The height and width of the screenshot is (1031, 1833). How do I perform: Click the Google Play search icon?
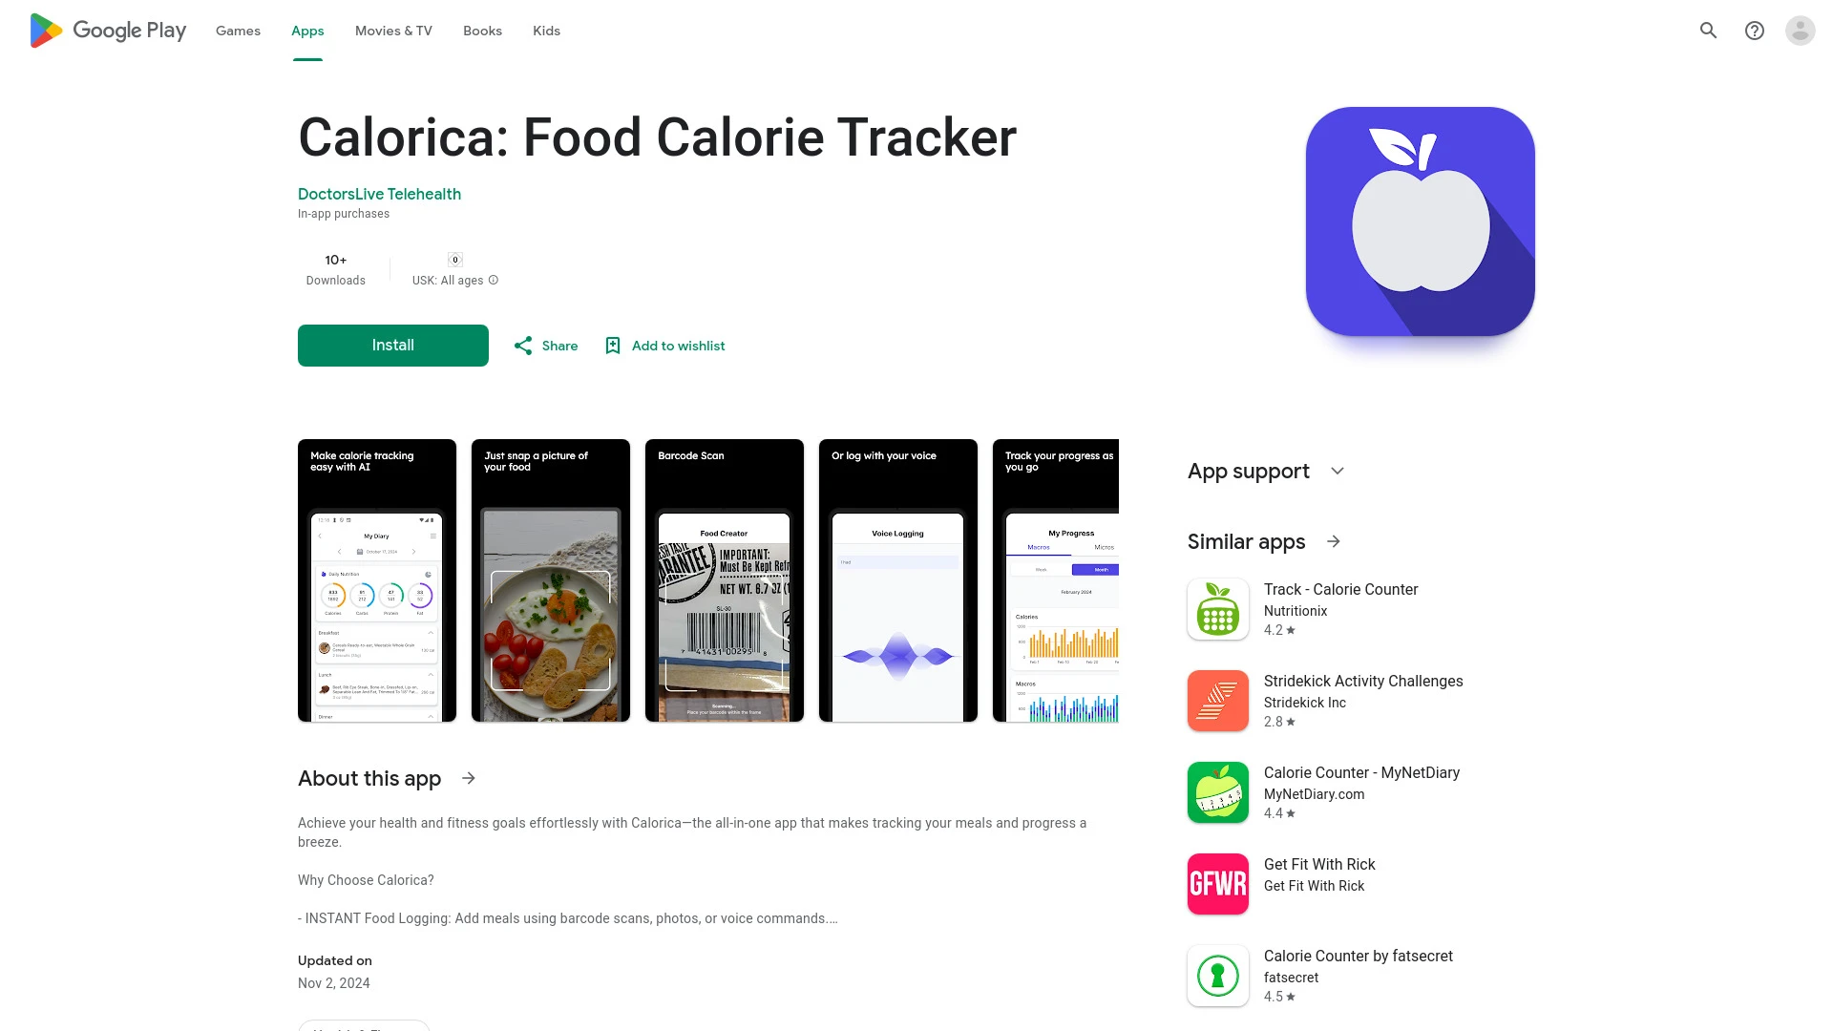tap(1708, 31)
